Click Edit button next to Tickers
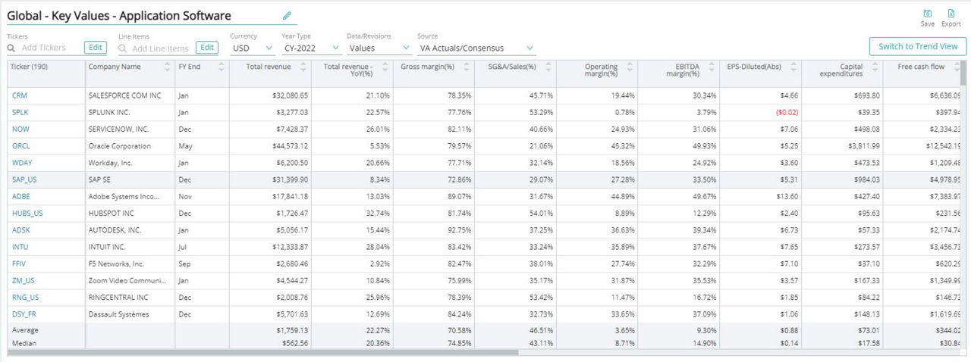 95,48
